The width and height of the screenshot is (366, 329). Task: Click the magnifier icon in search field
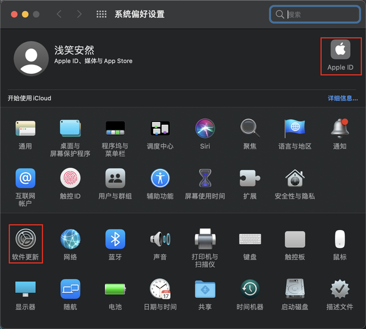pos(279,14)
